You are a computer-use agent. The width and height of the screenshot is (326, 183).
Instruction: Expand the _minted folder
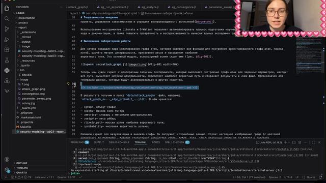tap(26, 37)
